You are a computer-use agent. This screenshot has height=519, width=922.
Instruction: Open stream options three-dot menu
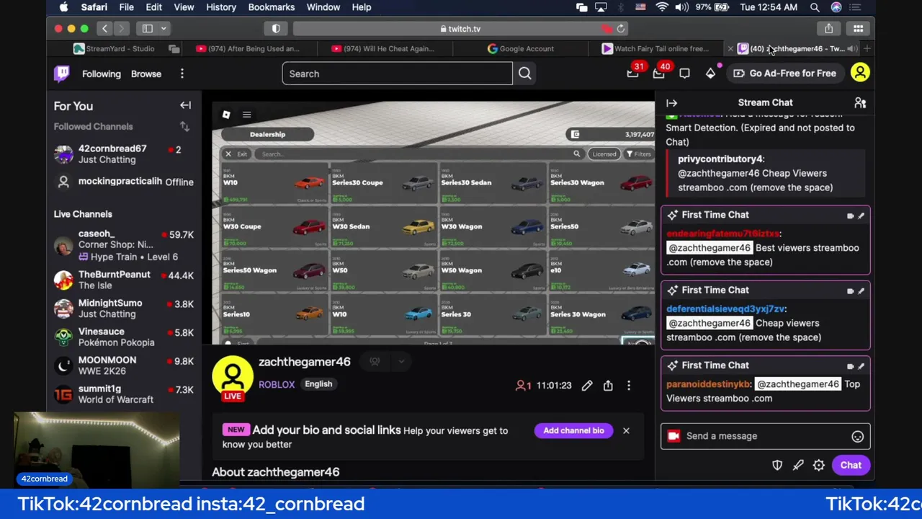click(629, 386)
